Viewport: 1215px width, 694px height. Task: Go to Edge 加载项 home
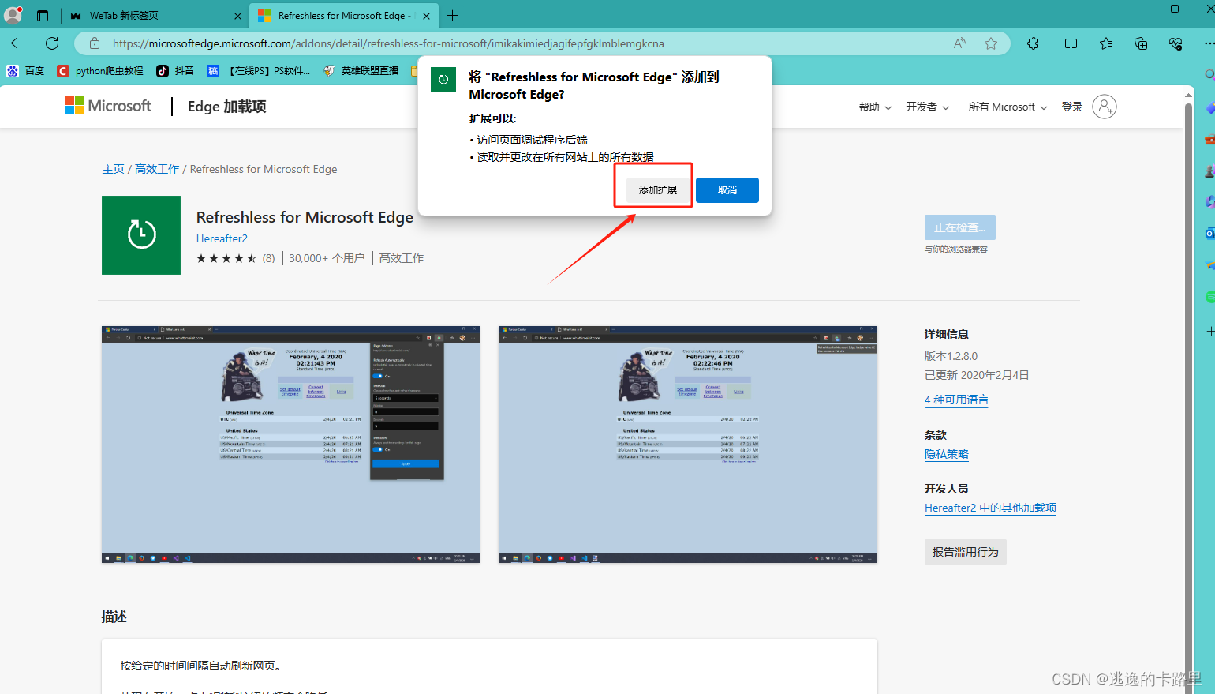[227, 107]
